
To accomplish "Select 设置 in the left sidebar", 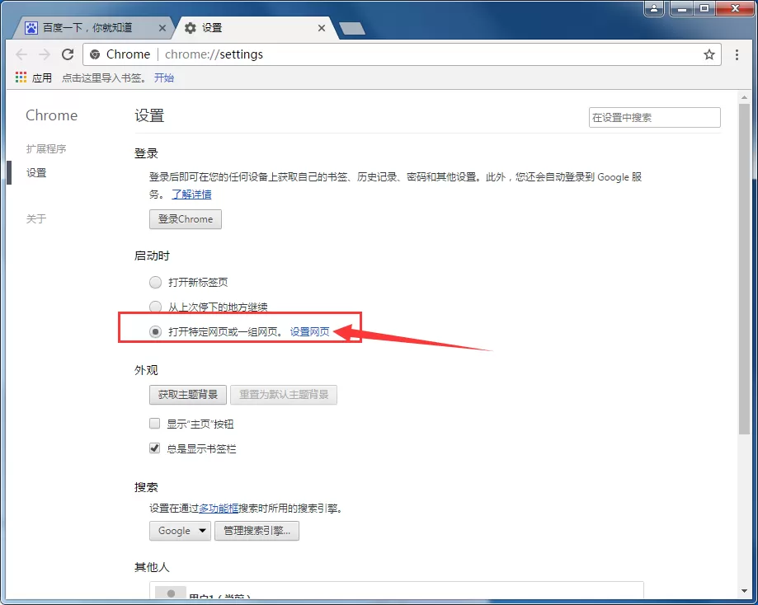I will pos(36,172).
